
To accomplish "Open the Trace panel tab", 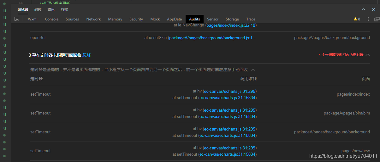I will [x=251, y=19].
